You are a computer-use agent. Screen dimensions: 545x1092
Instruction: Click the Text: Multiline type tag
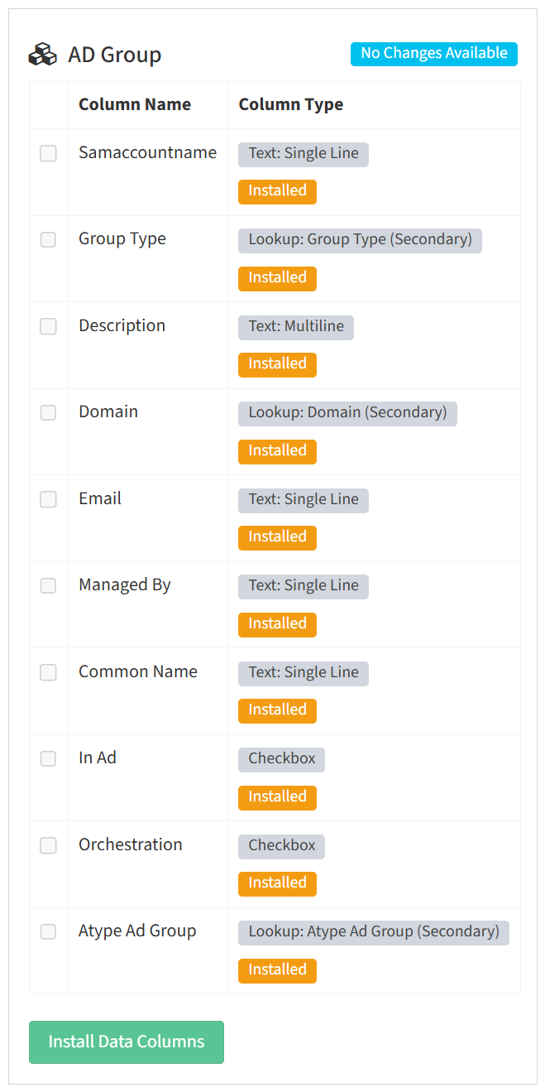click(296, 327)
